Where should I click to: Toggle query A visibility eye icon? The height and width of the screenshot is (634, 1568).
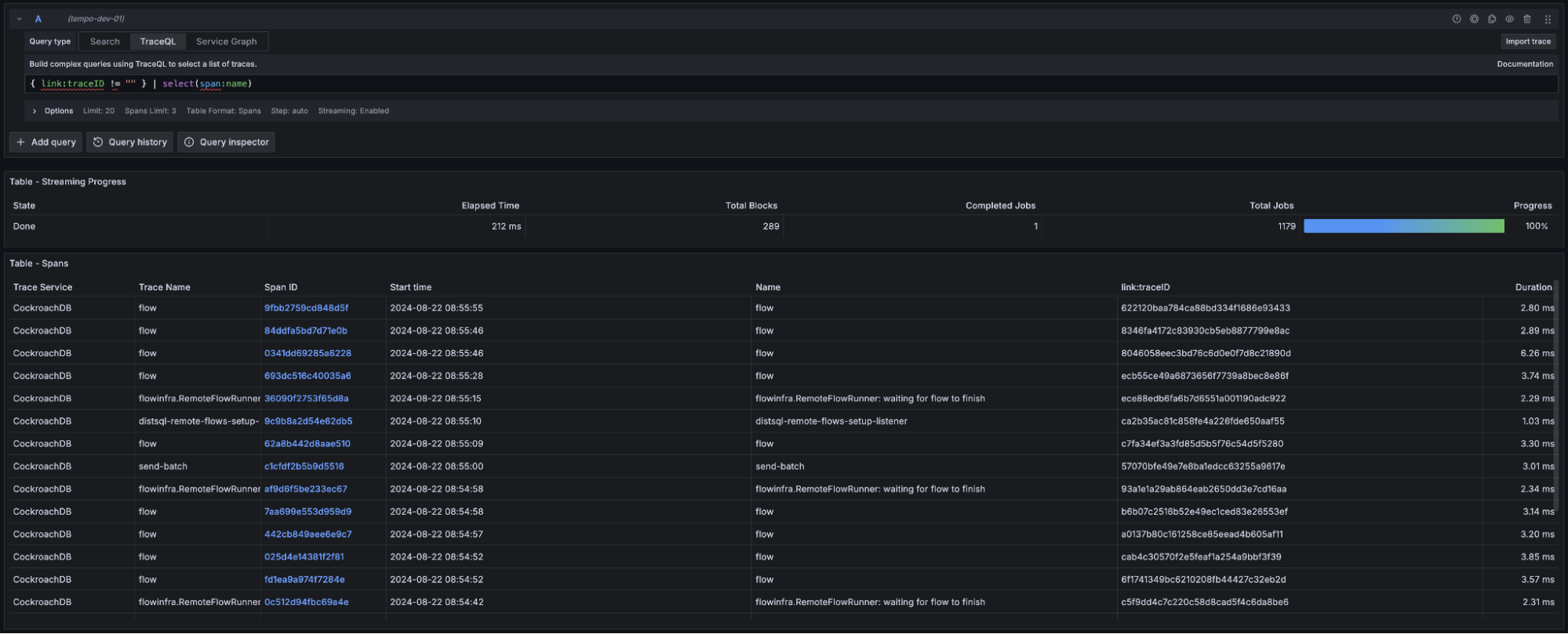pos(1509,19)
